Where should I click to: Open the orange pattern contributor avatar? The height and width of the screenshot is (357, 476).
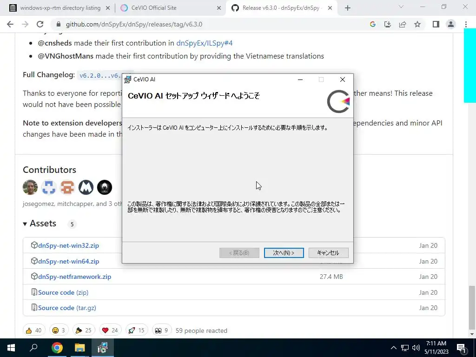pos(67,187)
